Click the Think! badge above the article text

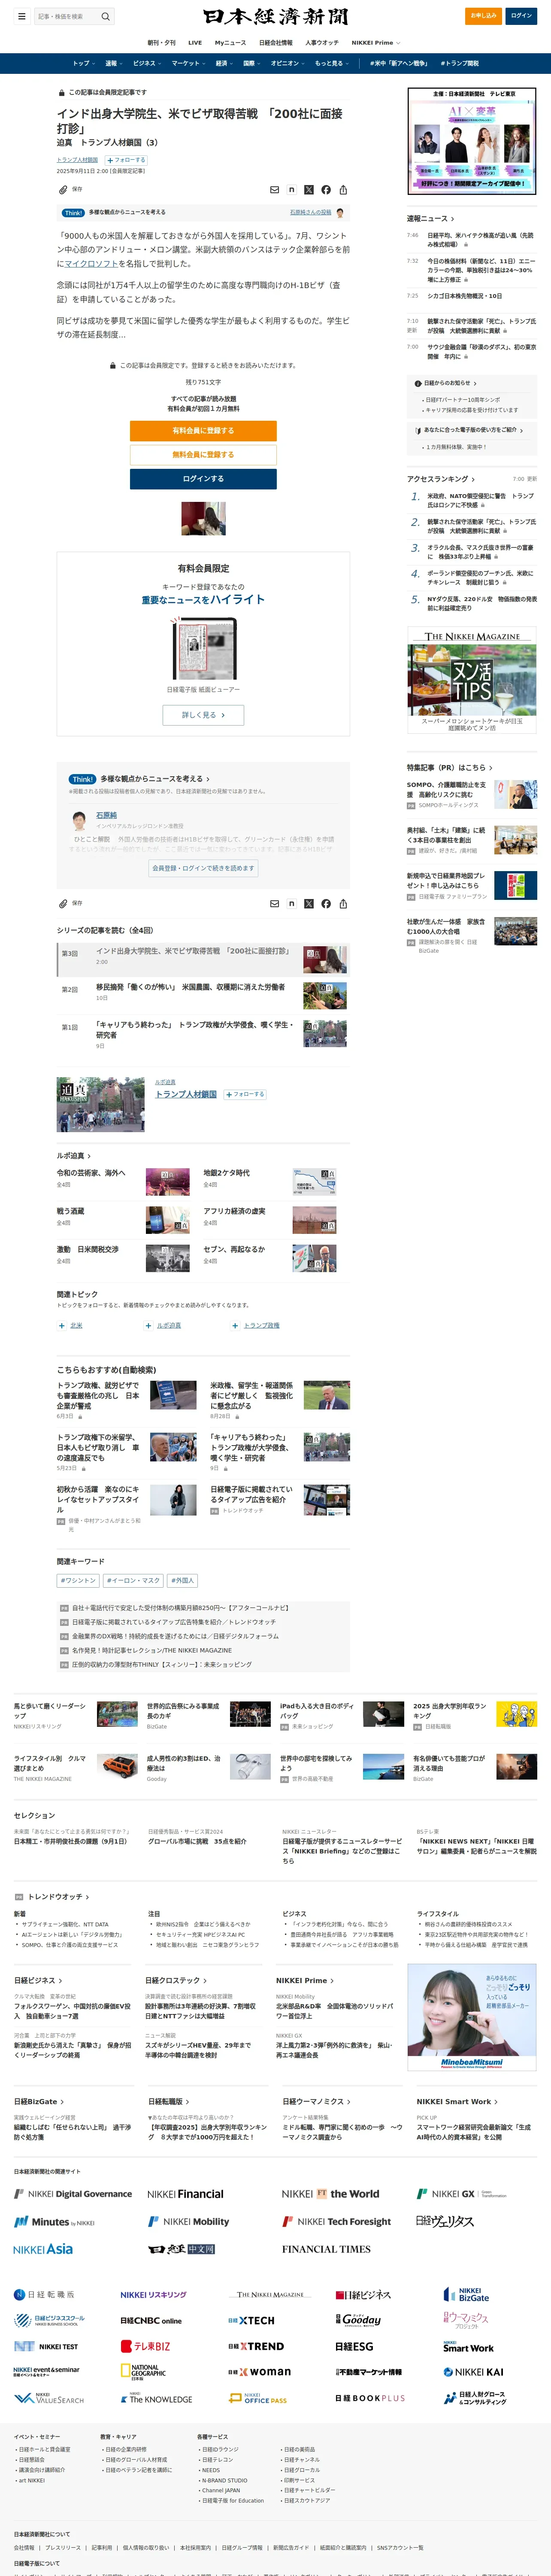pyautogui.click(x=73, y=212)
